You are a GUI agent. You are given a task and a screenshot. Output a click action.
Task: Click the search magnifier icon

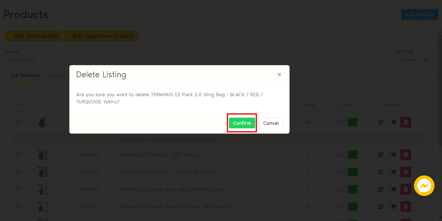point(386,60)
